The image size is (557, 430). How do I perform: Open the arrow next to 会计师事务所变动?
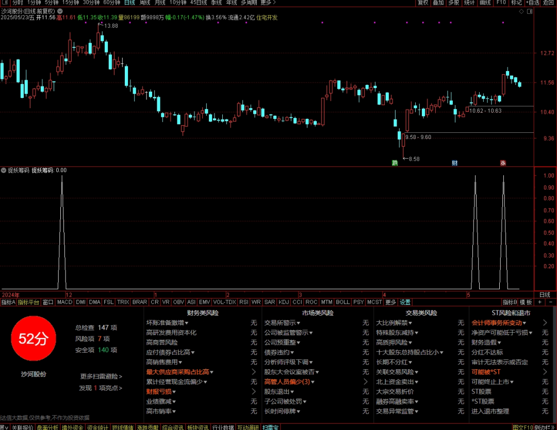pos(545,322)
